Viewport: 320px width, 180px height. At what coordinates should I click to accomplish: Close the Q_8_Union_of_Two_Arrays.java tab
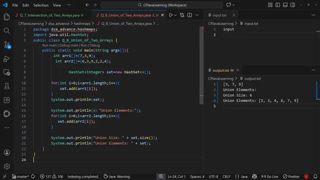coord(162,15)
